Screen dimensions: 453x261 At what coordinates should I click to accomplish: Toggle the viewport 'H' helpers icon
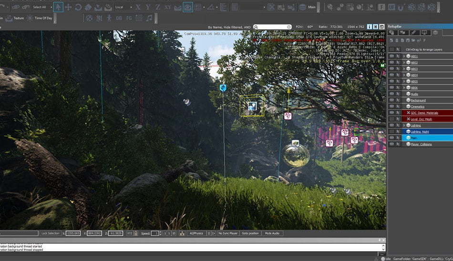click(x=376, y=27)
